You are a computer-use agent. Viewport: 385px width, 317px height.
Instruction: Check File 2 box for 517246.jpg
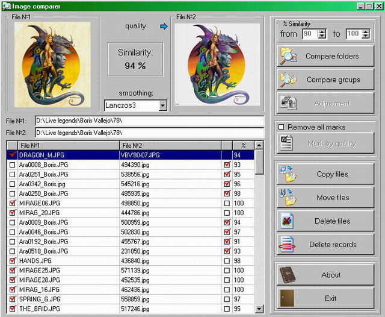[227, 309]
